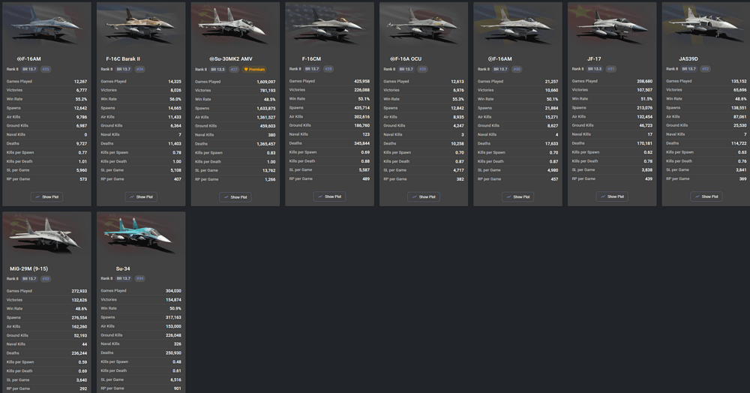Click the roundel icon beside F-16A OCU

coord(393,58)
